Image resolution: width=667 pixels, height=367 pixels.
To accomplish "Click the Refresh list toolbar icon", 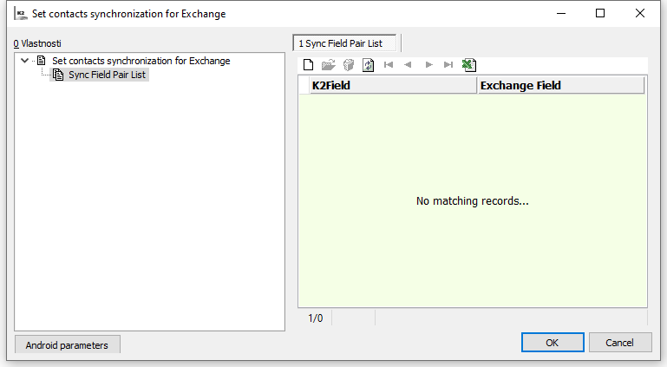I will [x=368, y=65].
